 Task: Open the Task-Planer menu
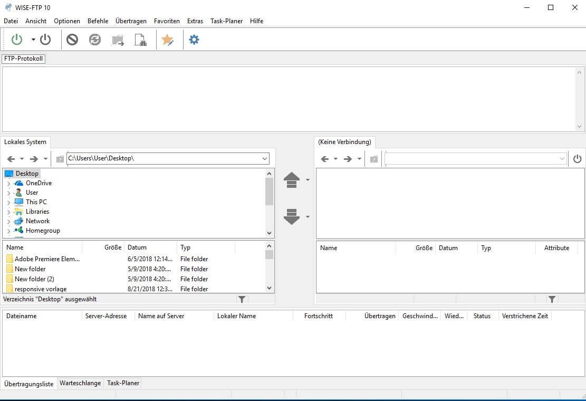tap(226, 21)
